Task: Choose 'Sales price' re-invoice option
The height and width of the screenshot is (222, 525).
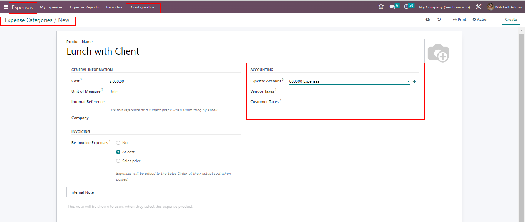Action: pos(118,161)
